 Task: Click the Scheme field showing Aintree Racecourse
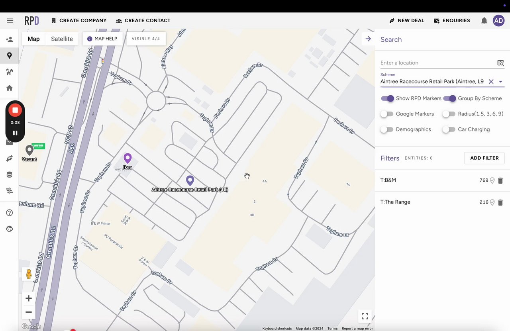click(432, 82)
